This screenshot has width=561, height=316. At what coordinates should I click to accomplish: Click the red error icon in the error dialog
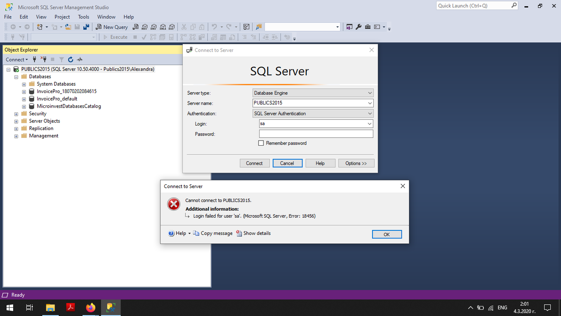point(174,204)
